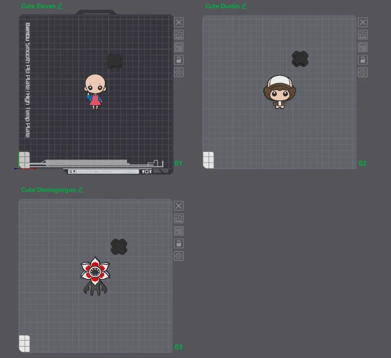Auto orient objects on Cute Eleven plate

tap(178, 35)
